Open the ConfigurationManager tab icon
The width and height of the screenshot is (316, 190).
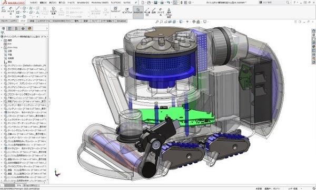(x=16, y=28)
